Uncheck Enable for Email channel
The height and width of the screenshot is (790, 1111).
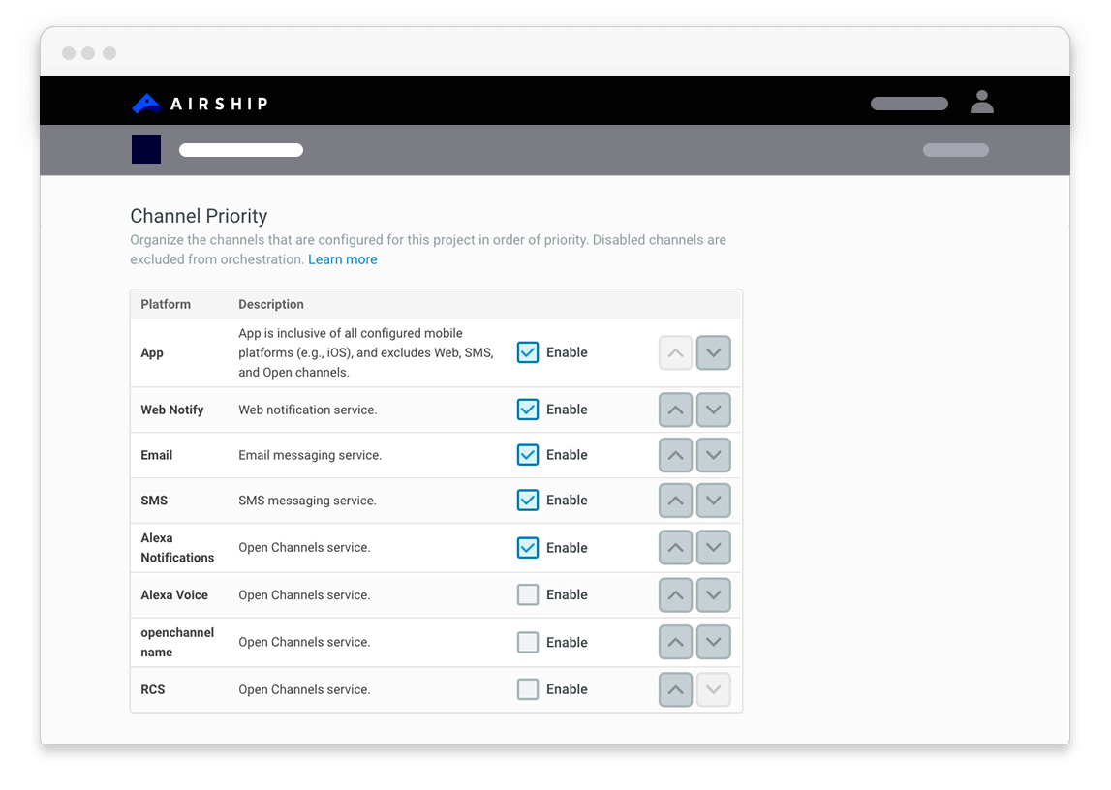pyautogui.click(x=528, y=455)
